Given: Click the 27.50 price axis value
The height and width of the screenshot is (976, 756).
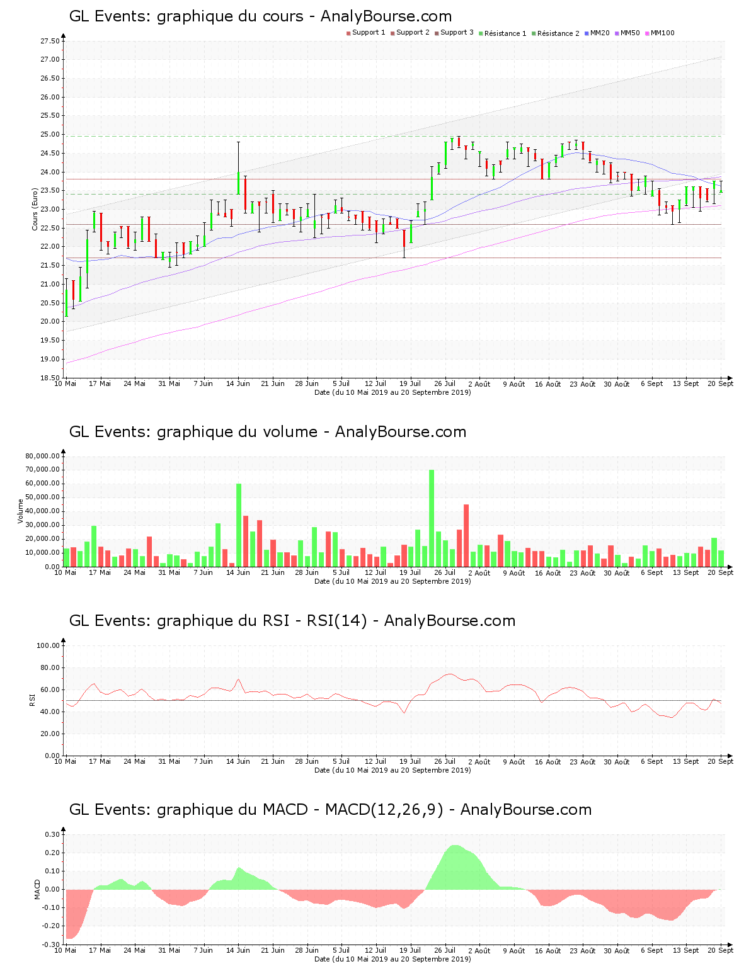Looking at the screenshot, I should click(50, 41).
